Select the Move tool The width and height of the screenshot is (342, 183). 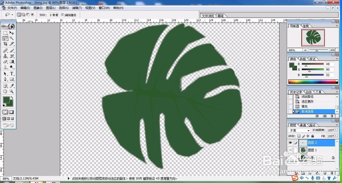(12, 33)
